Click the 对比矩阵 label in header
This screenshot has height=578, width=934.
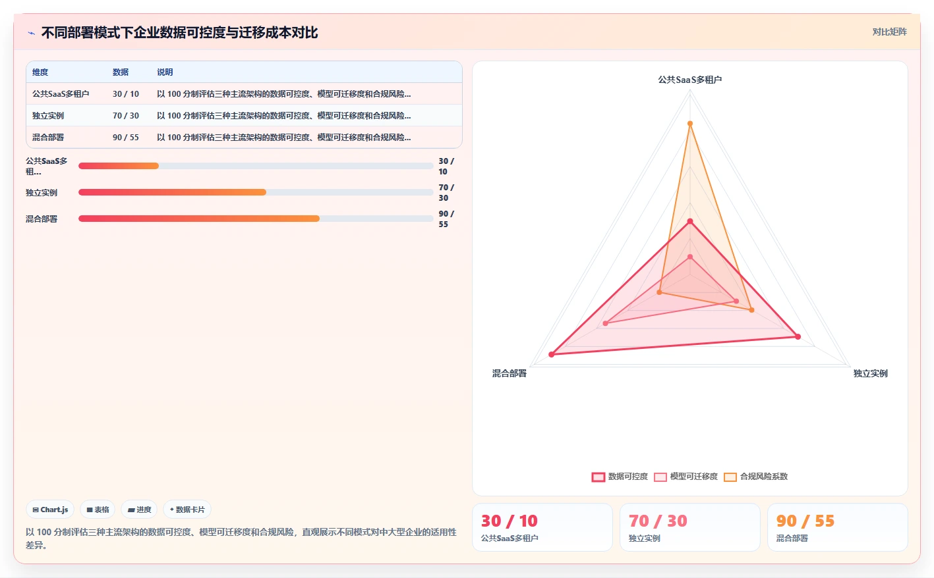(x=889, y=32)
